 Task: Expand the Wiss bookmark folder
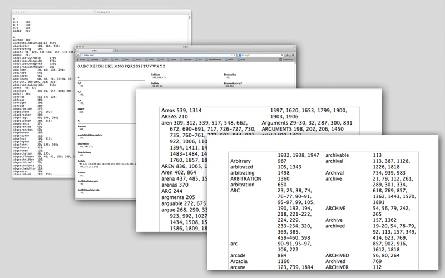coord(127,59)
